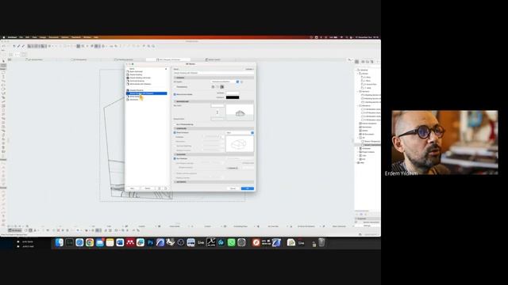Toggle the Sun Shadows checkbox
Screen dimensions: 508x285
click(x=175, y=158)
